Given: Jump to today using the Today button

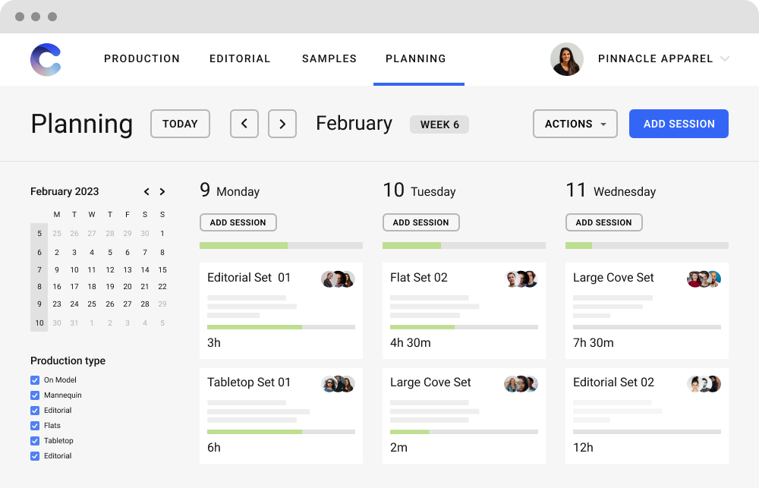Looking at the screenshot, I should point(180,123).
